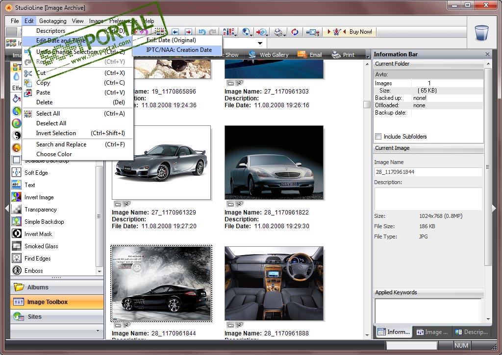Switch to the Image ... bottom tab
Screen dimensions: 502x355
431,332
